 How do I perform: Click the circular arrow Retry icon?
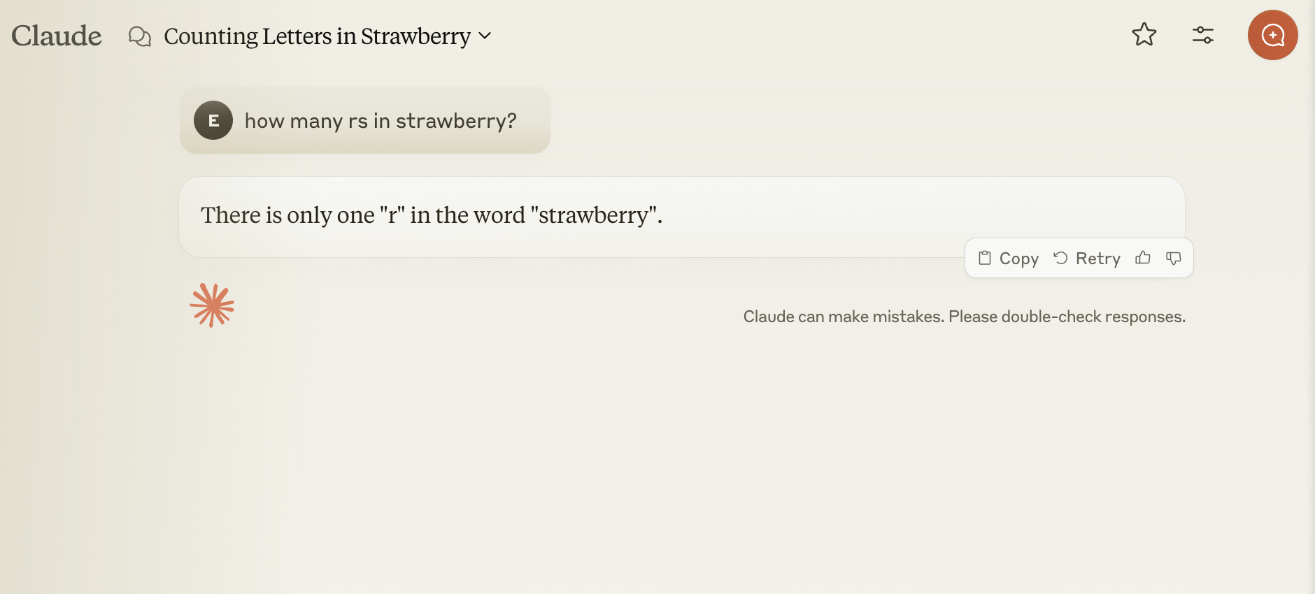pos(1060,258)
